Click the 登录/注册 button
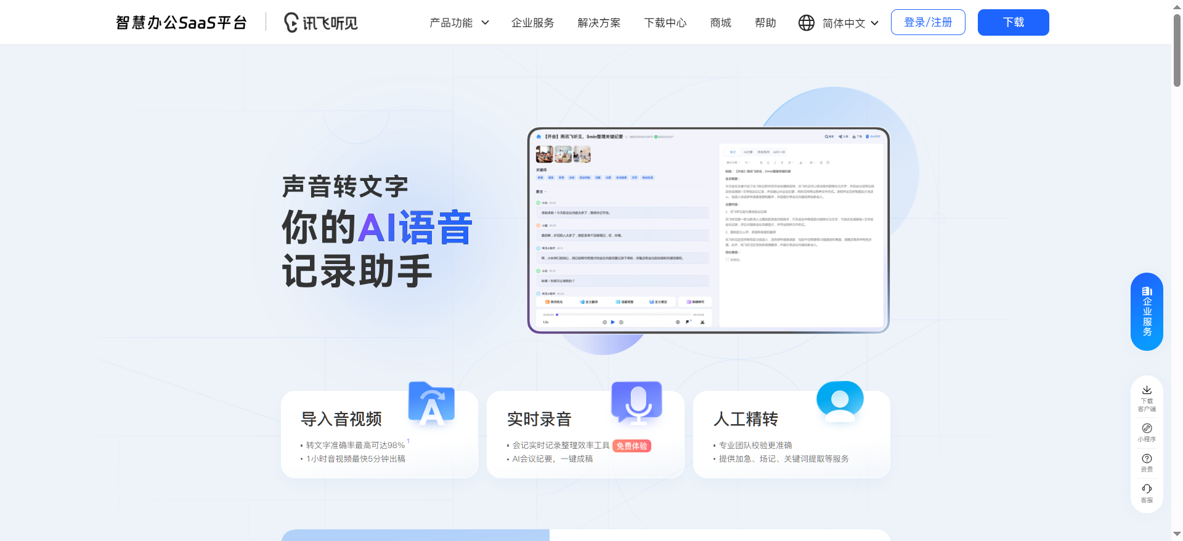 pyautogui.click(x=928, y=22)
